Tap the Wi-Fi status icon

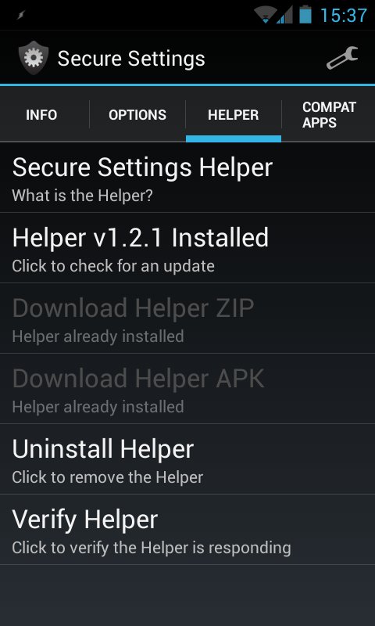pos(265,15)
